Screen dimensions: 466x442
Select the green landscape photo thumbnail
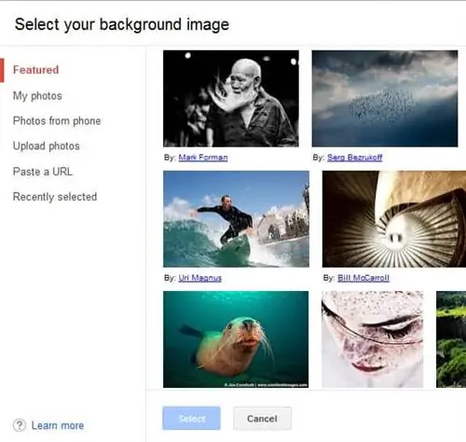click(x=451, y=339)
